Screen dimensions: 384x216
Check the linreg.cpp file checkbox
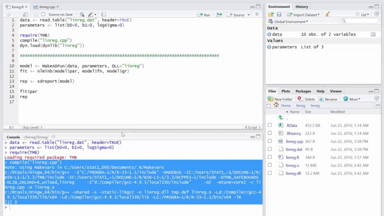coord(270,141)
